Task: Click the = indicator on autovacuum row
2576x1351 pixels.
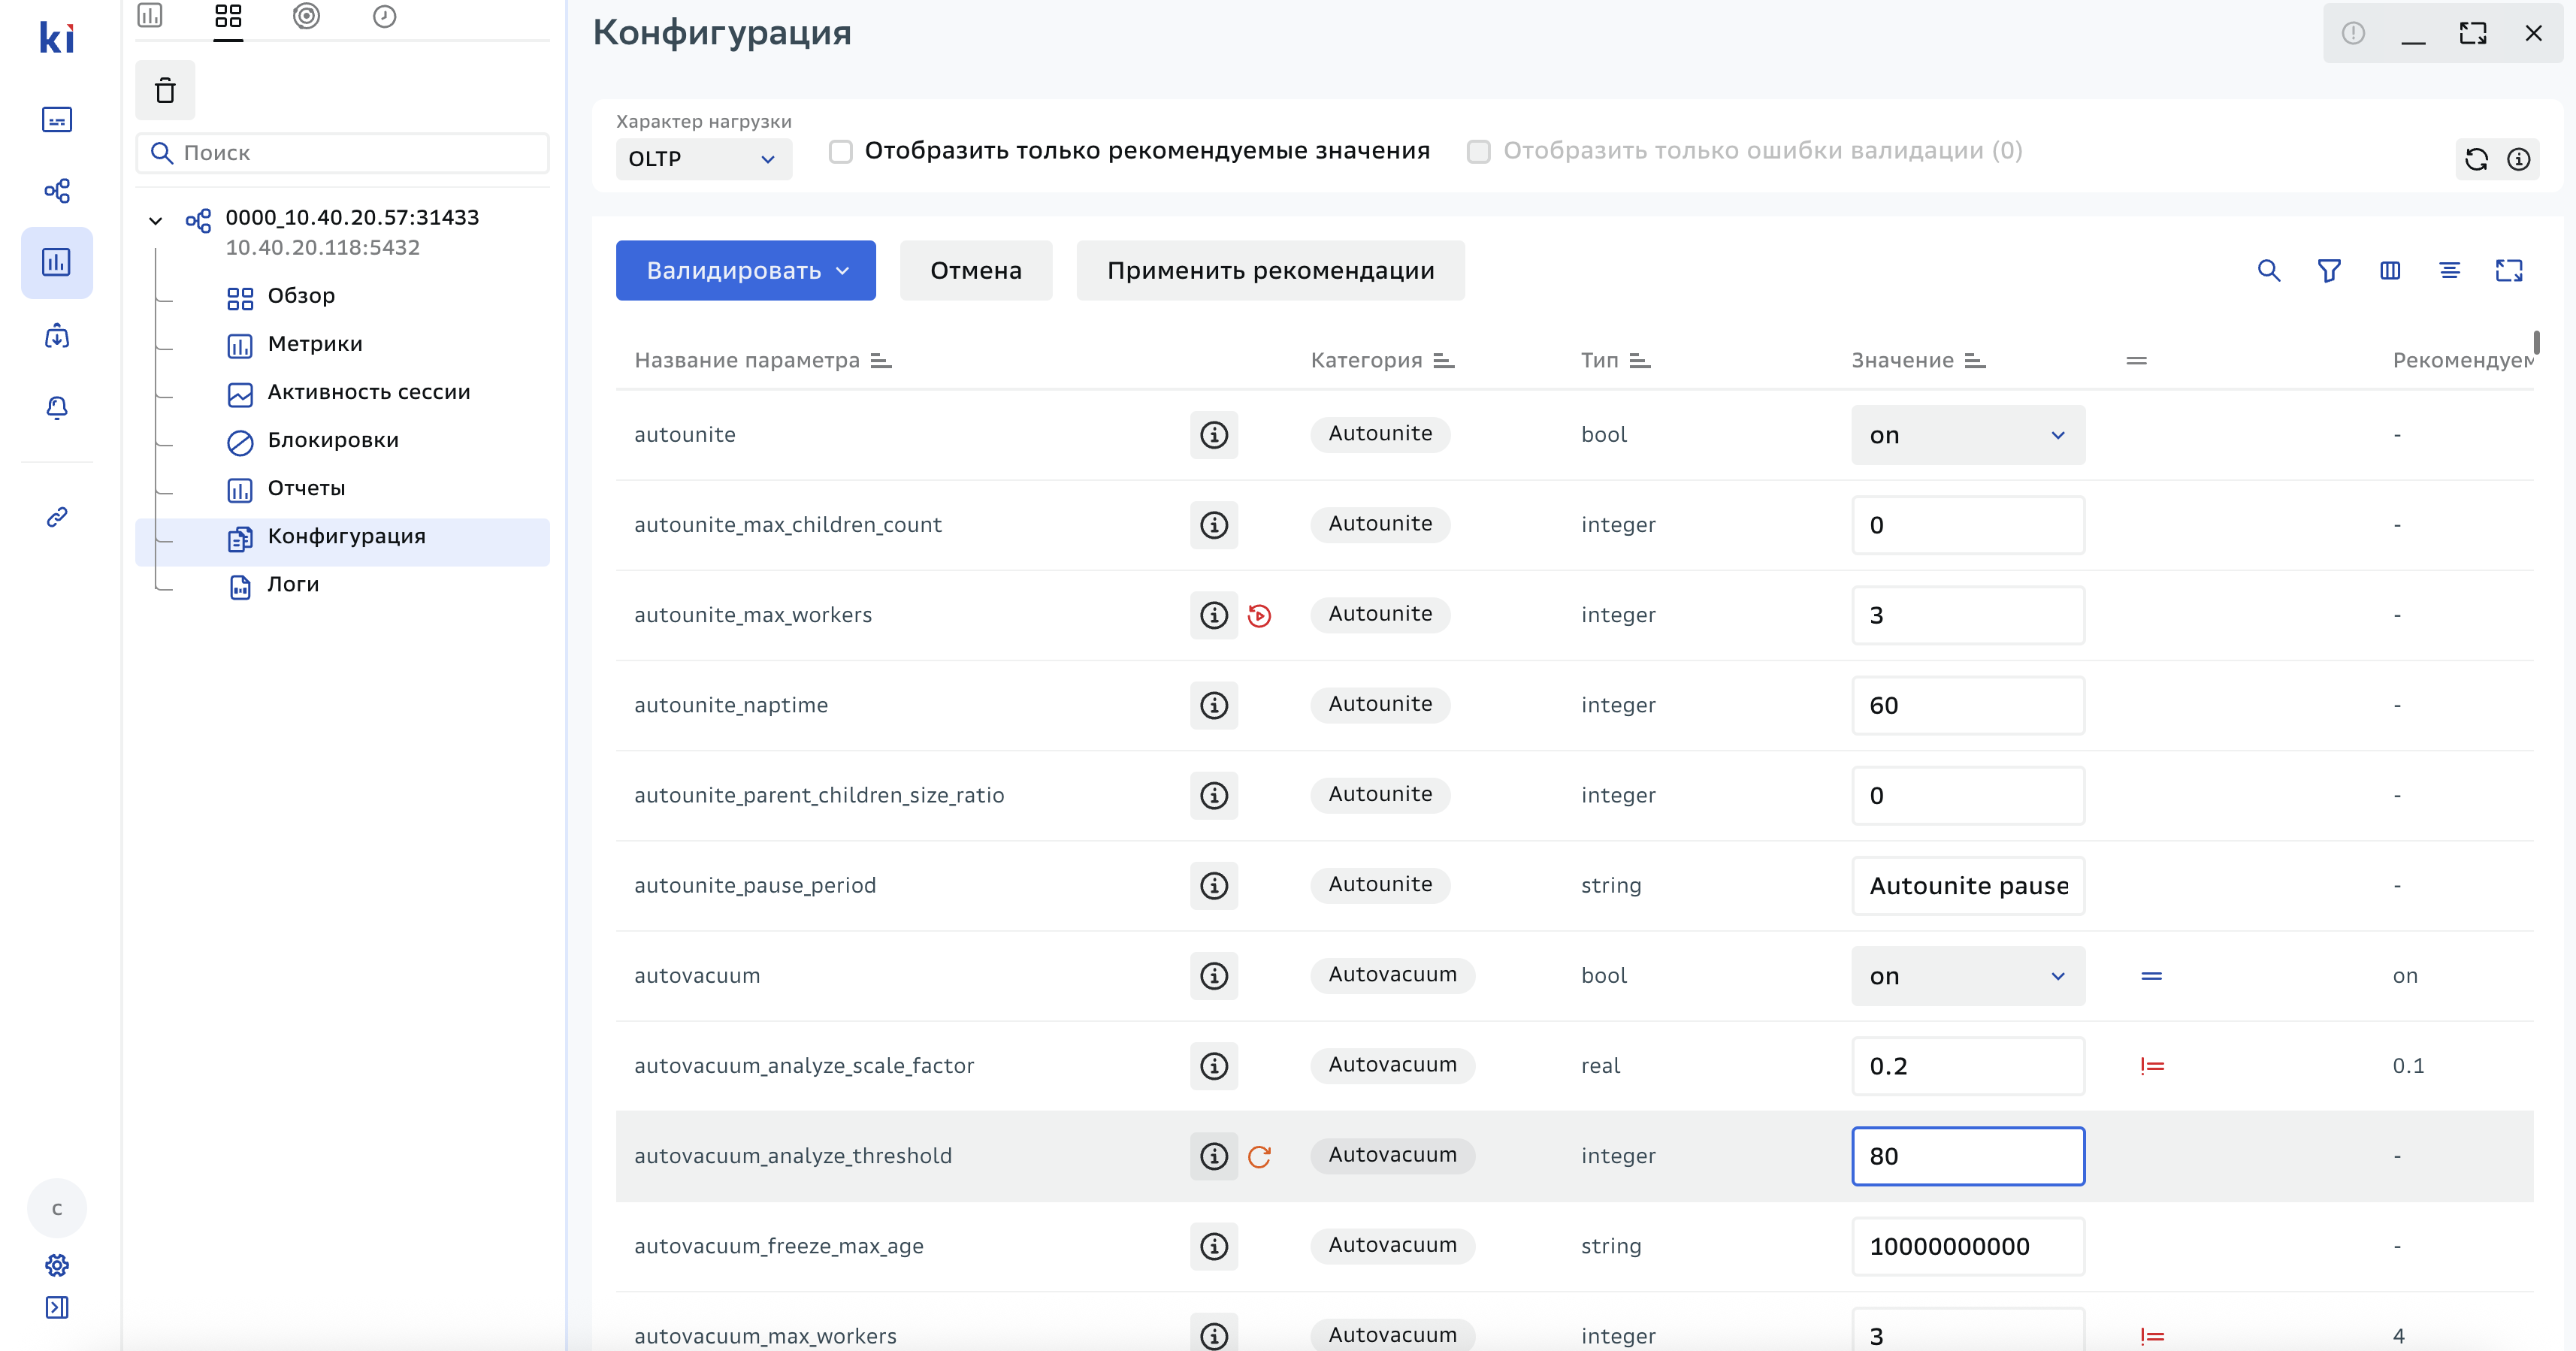Action: click(x=2152, y=976)
